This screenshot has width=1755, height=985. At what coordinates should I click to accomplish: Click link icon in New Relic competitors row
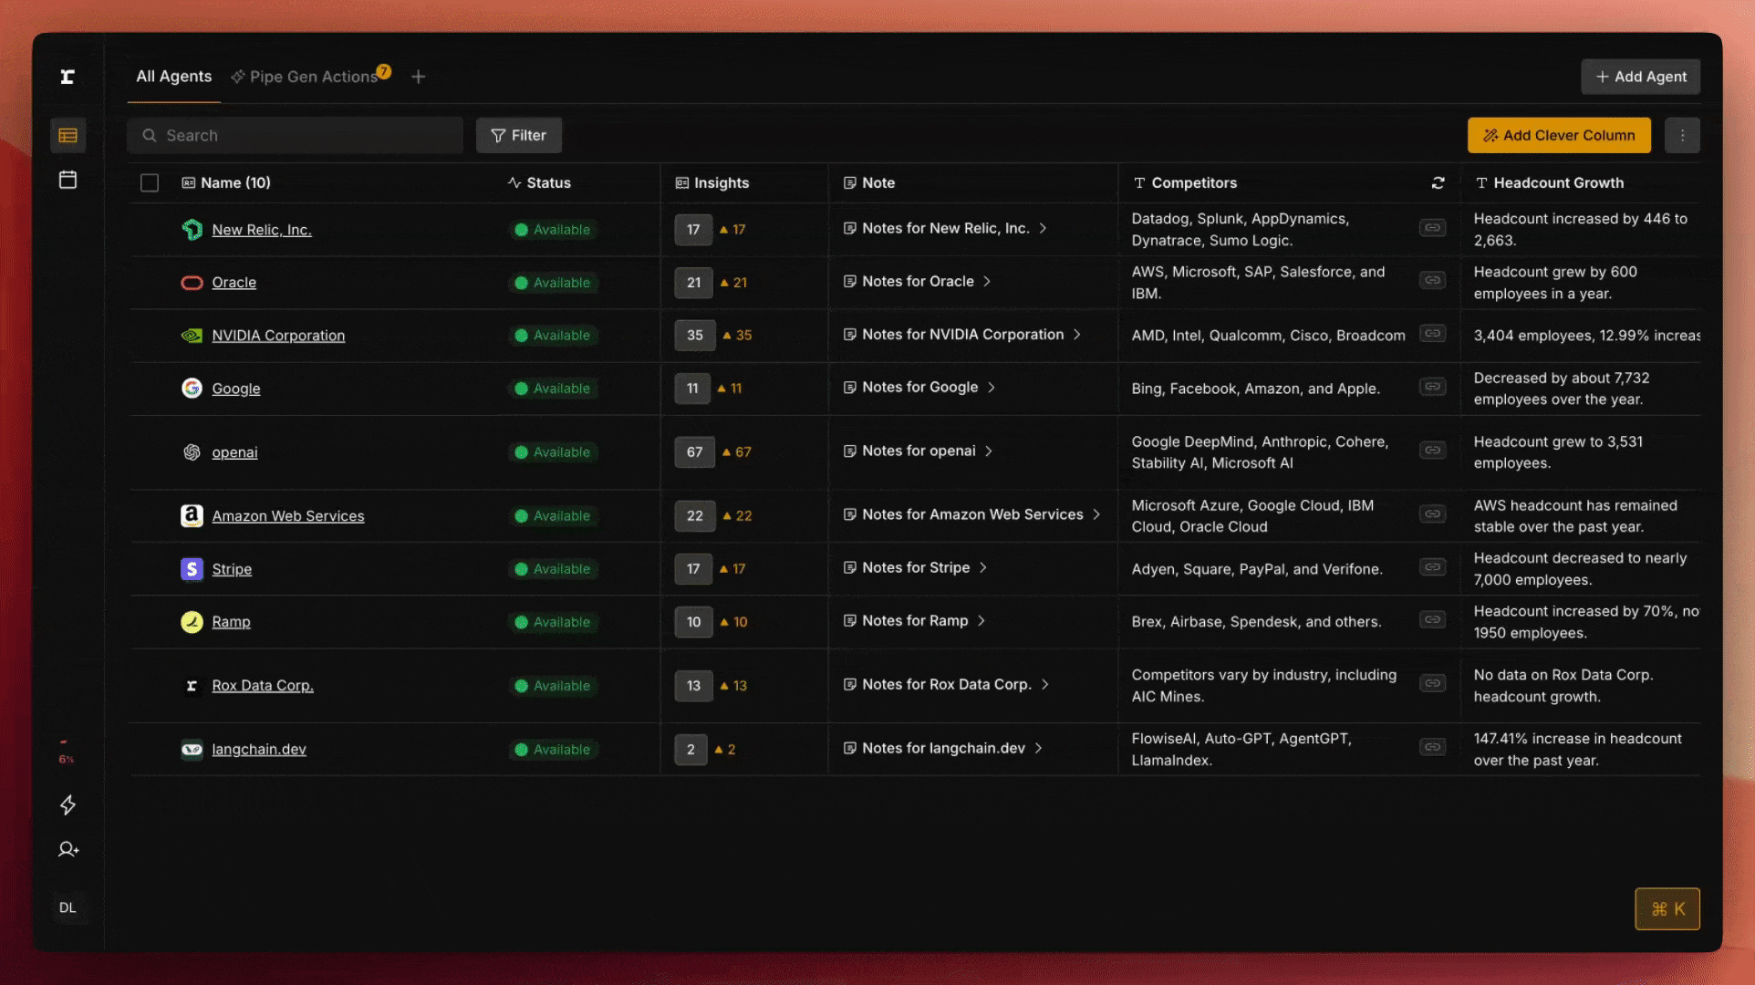[x=1432, y=228]
